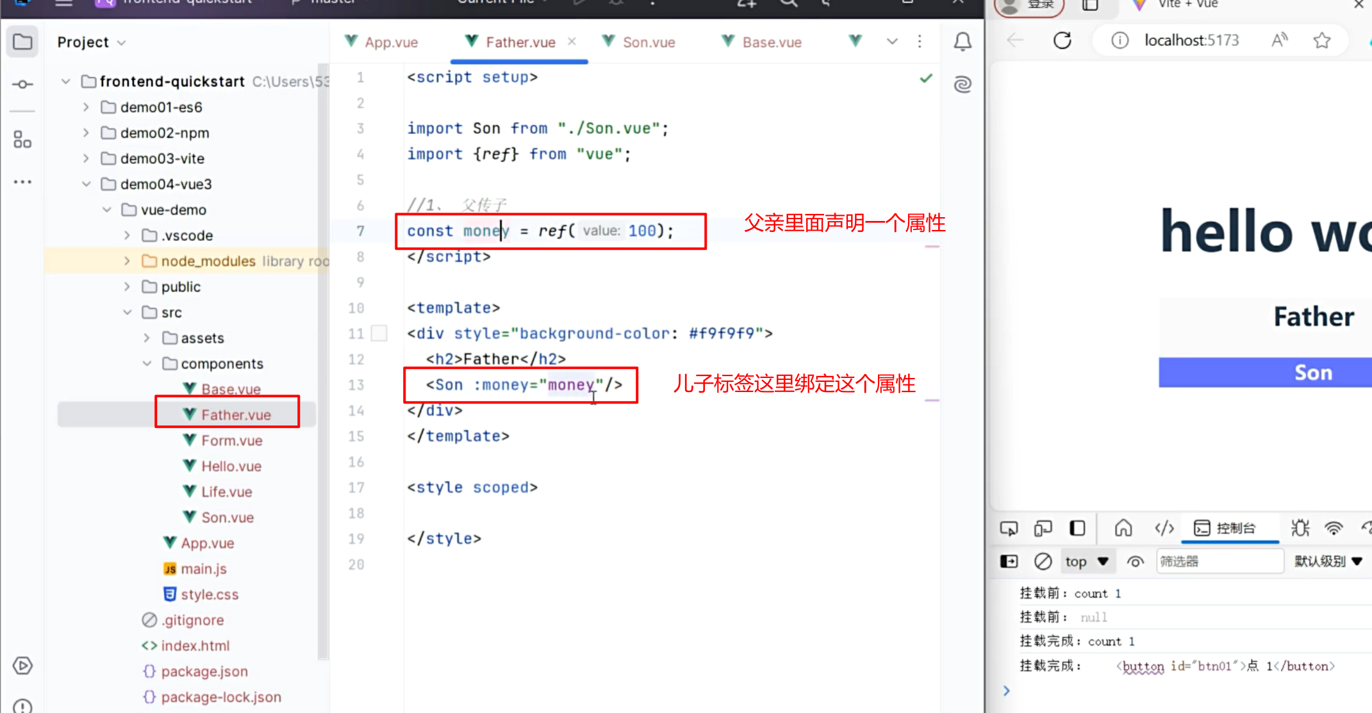Collapse the frontend-quickstart root folder
Viewport: 1372px width, 713px height.
65,81
